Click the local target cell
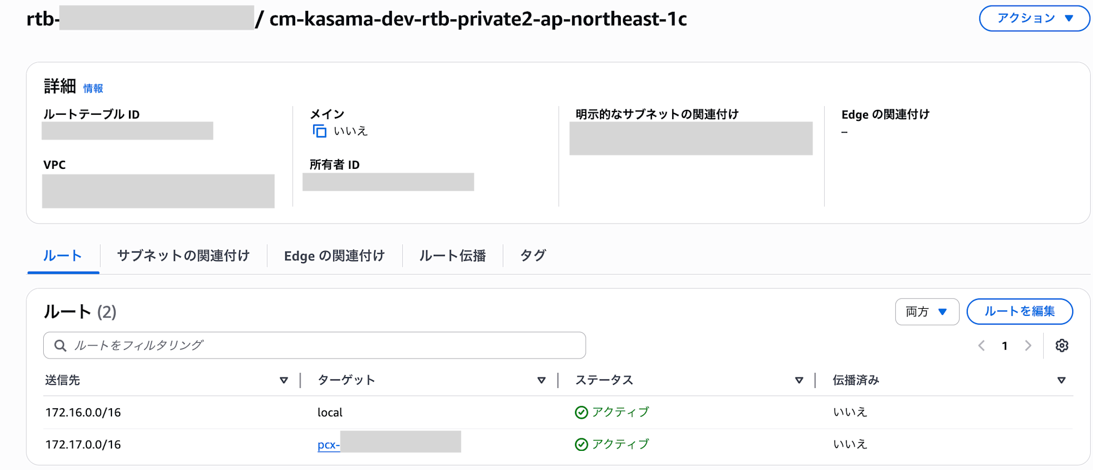 (x=330, y=413)
